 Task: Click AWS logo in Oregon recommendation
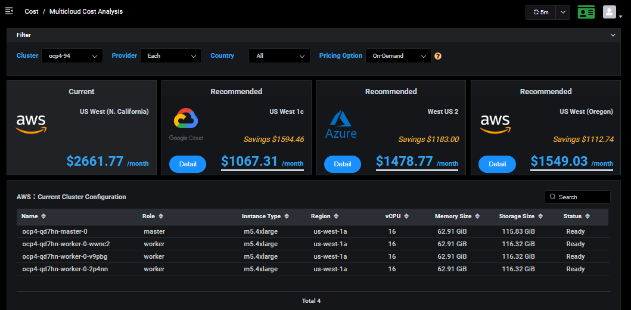(x=495, y=124)
